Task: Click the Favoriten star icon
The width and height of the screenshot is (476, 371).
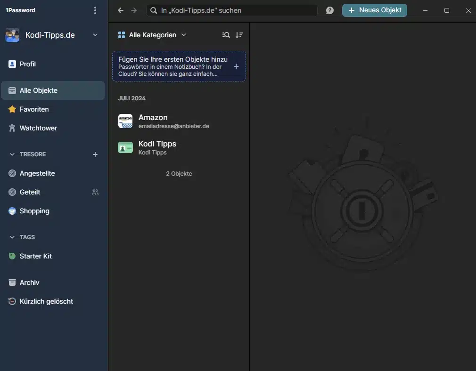Action: coord(12,109)
